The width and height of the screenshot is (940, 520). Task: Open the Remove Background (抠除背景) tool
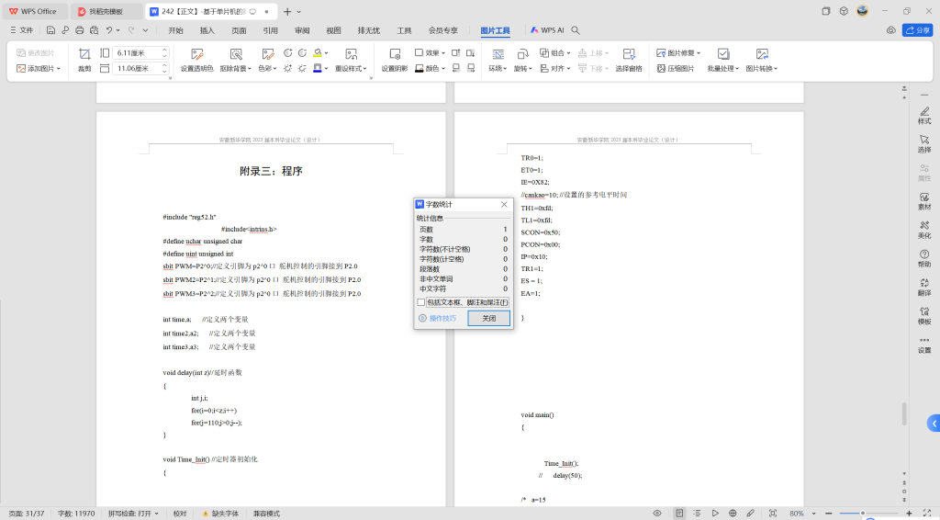pyautogui.click(x=236, y=61)
